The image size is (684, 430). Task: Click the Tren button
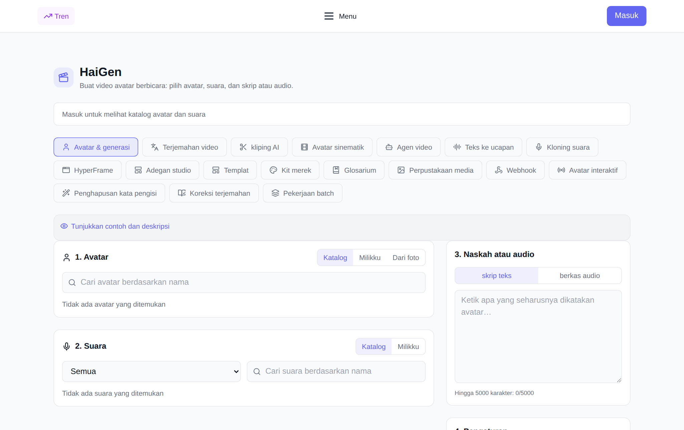click(56, 16)
